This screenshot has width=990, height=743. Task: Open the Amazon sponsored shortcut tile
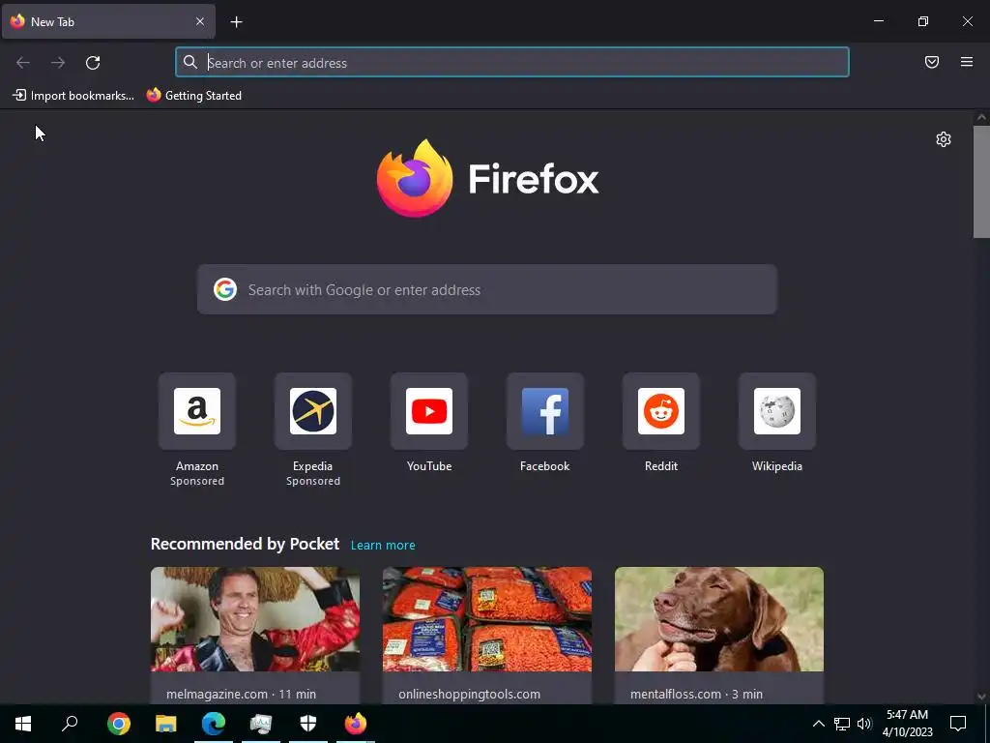point(197,411)
